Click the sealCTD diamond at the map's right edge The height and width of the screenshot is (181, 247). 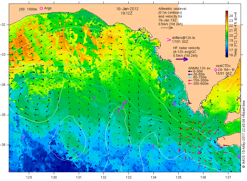pyautogui.click(x=239, y=156)
